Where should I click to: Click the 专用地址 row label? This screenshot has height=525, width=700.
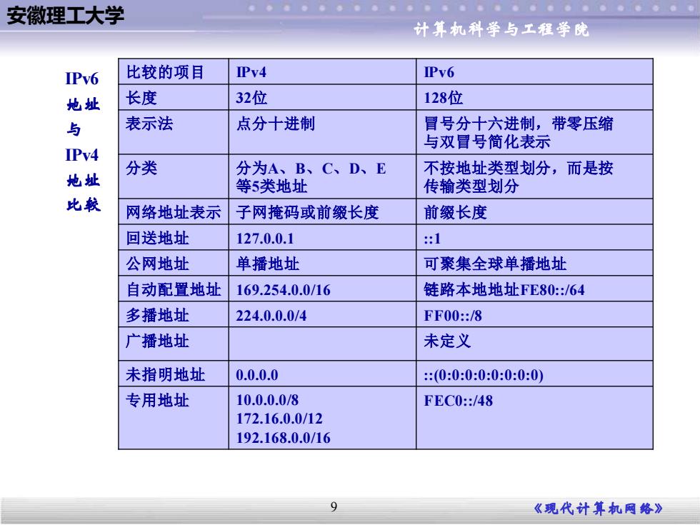pos(174,418)
